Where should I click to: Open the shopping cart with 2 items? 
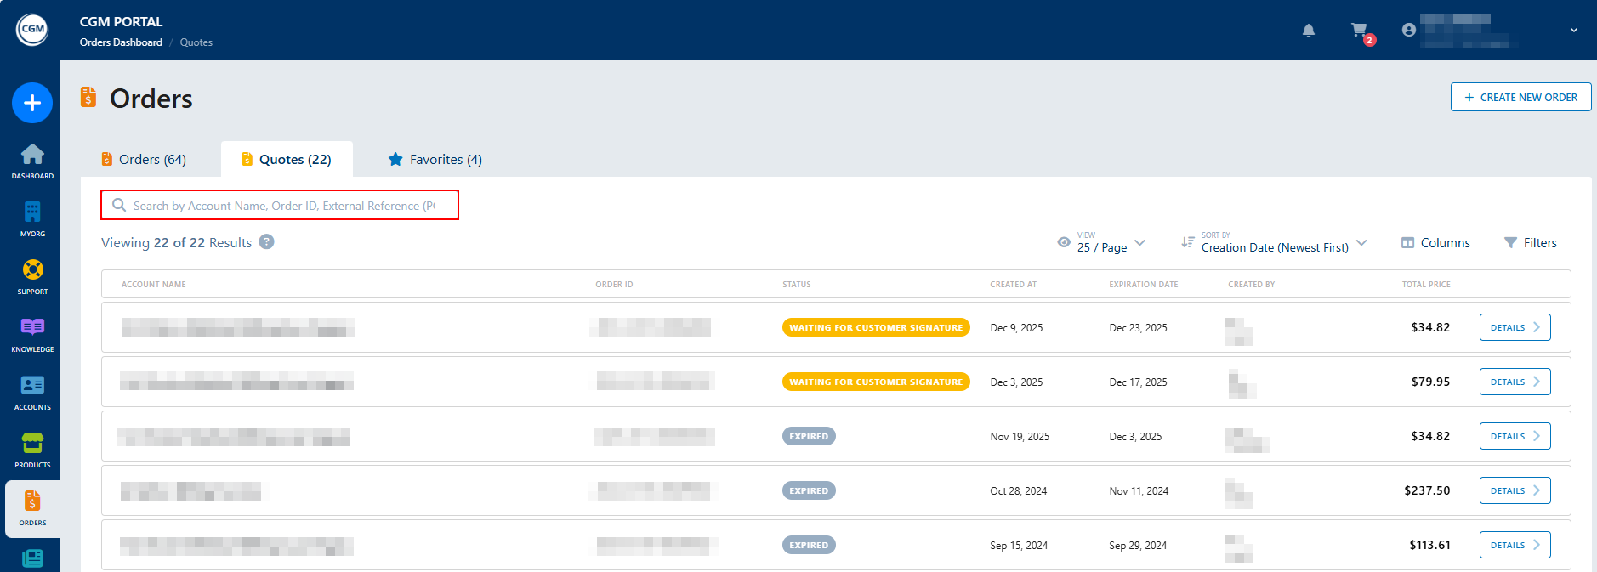click(1360, 31)
